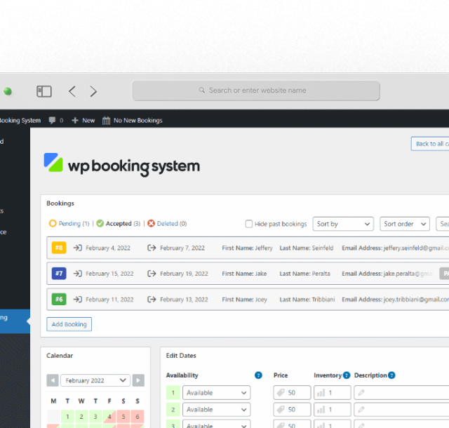The image size is (449, 428).
Task: Click the Inventory help question mark icon
Action: (x=347, y=375)
